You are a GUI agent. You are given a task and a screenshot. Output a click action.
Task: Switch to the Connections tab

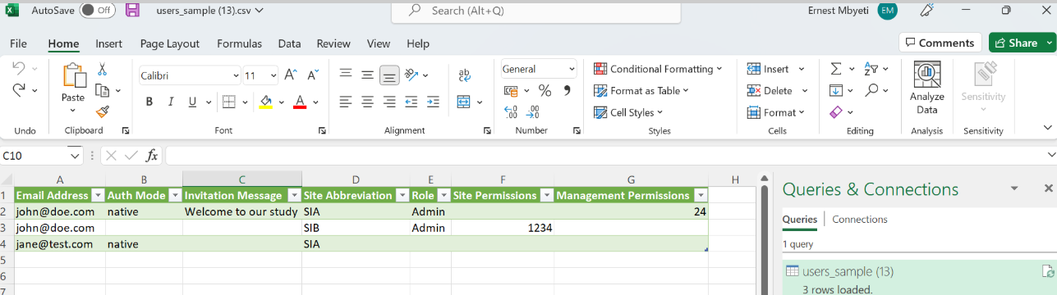[x=860, y=220]
